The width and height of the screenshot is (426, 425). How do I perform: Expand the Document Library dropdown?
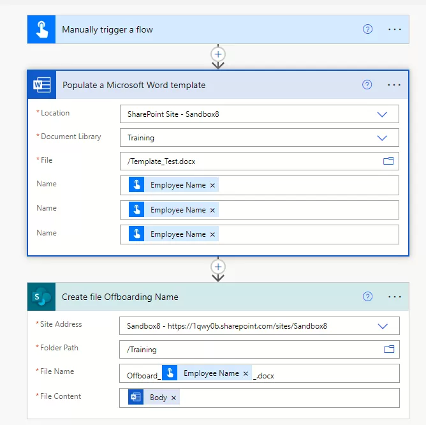(382, 138)
